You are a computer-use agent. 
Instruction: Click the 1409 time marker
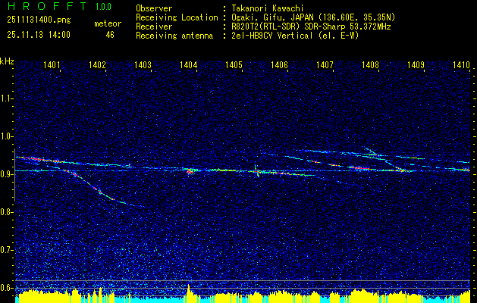tap(416, 64)
